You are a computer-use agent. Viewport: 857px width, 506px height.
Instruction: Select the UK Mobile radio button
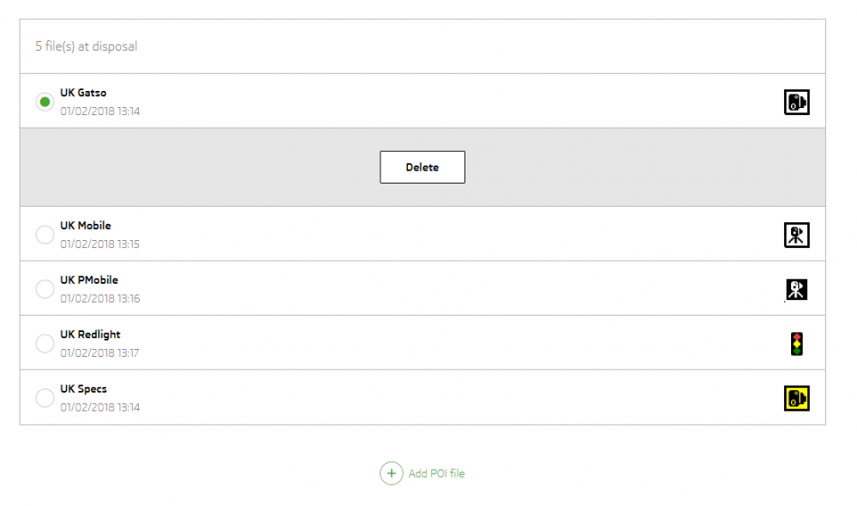point(45,235)
